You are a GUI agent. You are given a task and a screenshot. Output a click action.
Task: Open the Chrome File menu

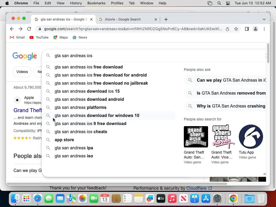[x=36, y=3]
